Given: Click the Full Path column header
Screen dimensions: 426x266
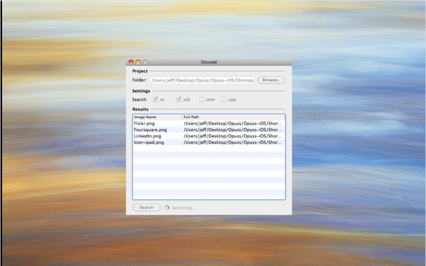Looking at the screenshot, I should 234,117.
